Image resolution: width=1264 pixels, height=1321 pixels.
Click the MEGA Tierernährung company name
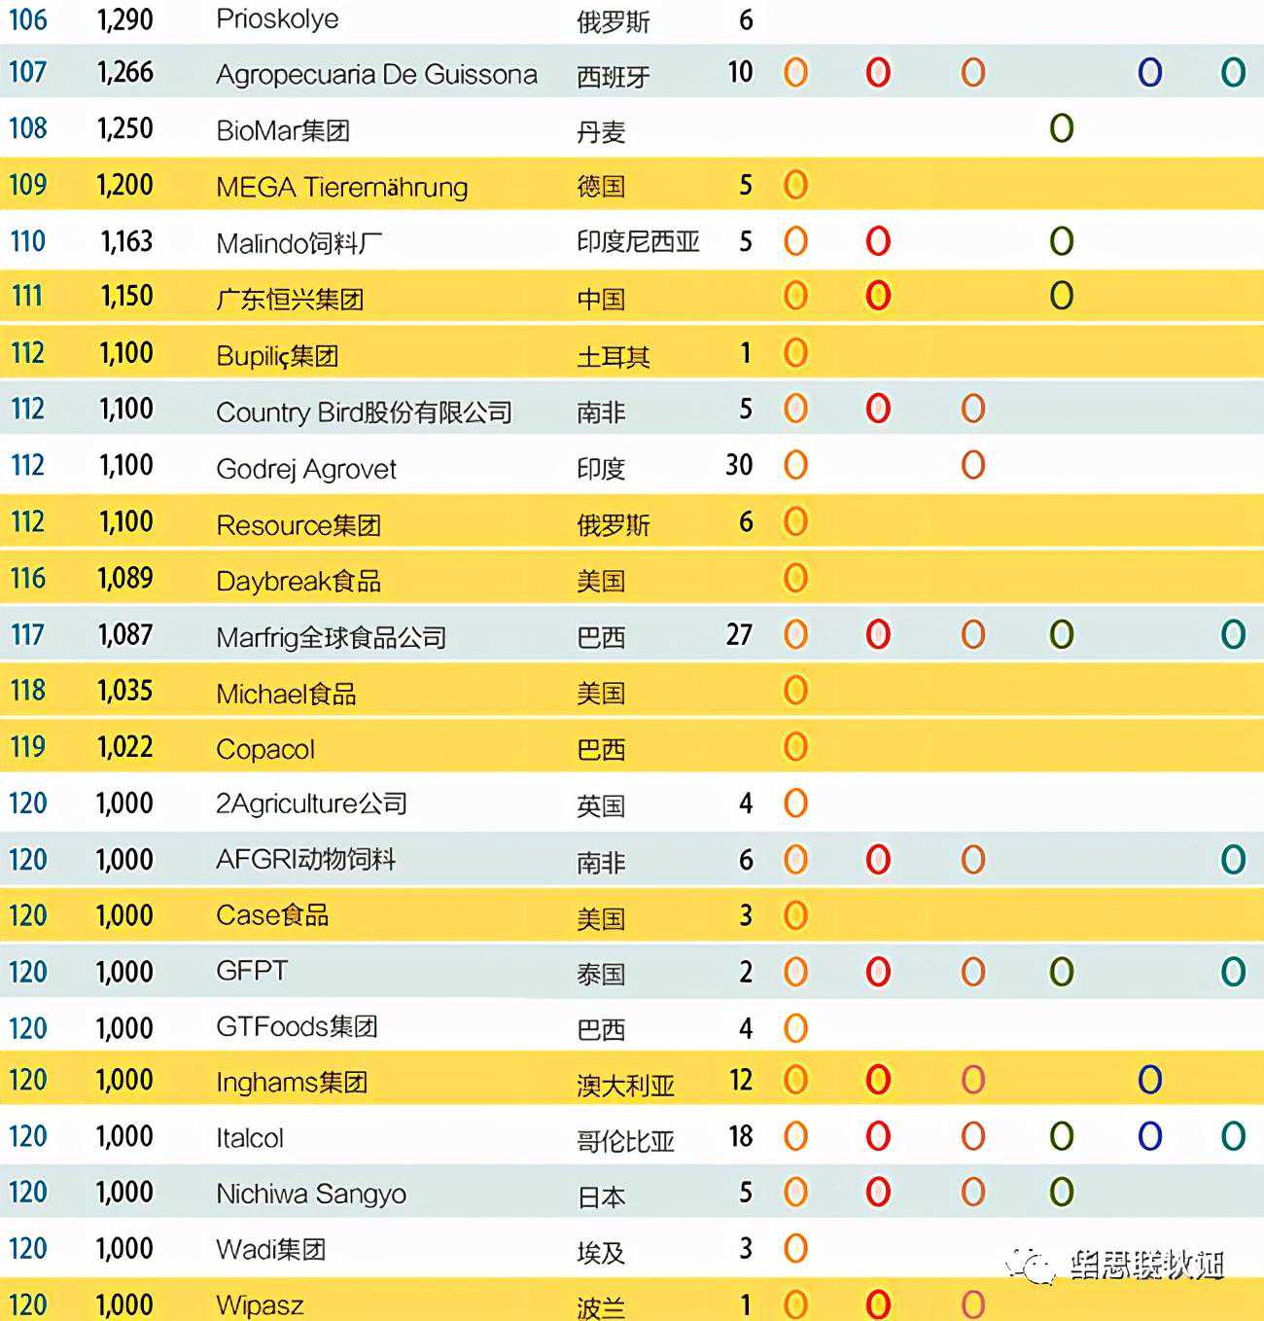click(341, 187)
